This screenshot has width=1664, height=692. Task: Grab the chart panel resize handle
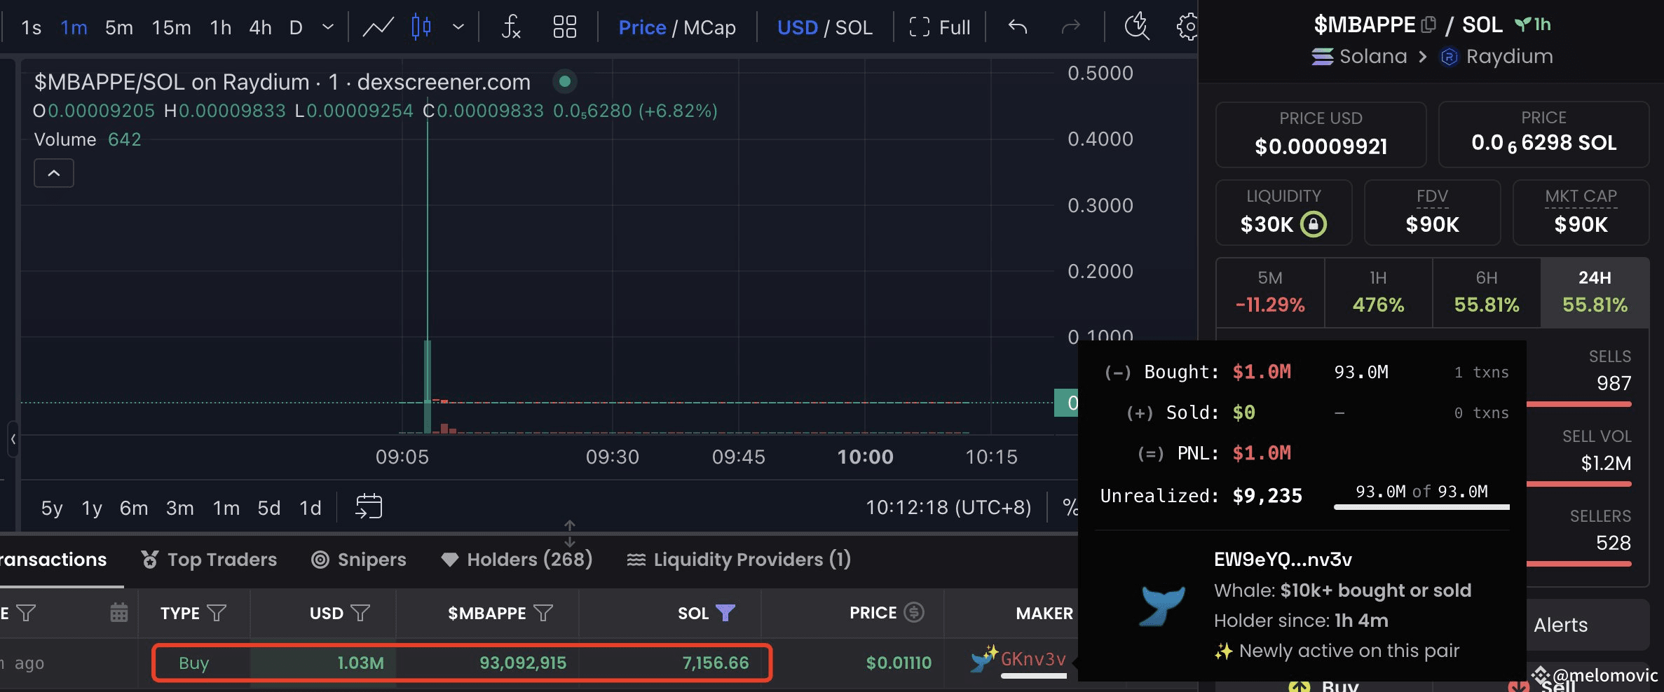tap(570, 534)
